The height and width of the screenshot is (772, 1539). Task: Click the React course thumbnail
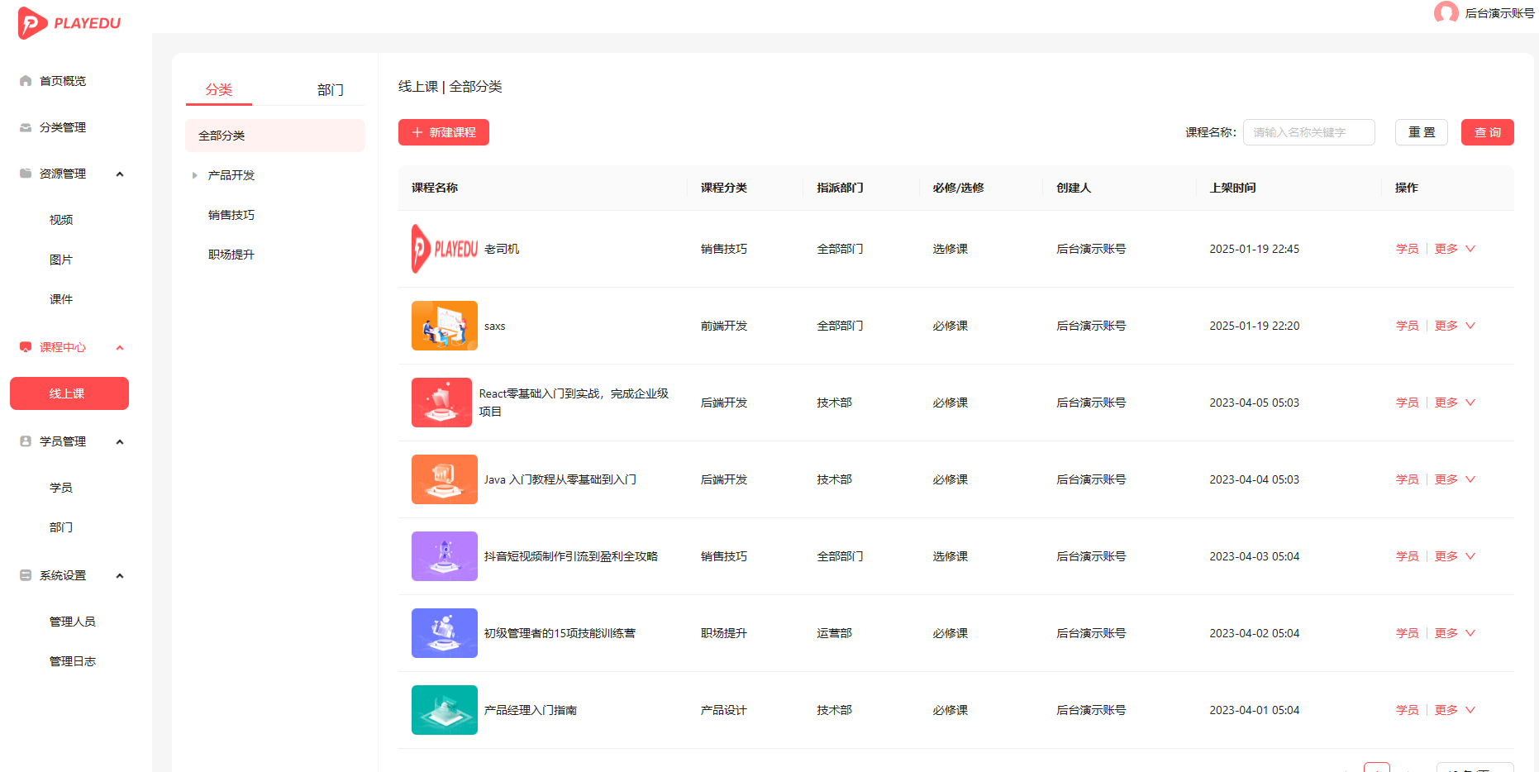tap(441, 403)
